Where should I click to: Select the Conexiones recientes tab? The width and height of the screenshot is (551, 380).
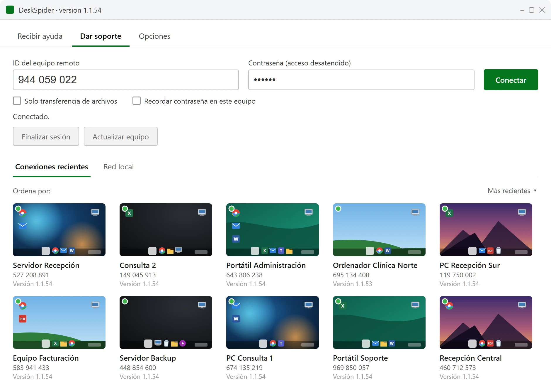(52, 167)
